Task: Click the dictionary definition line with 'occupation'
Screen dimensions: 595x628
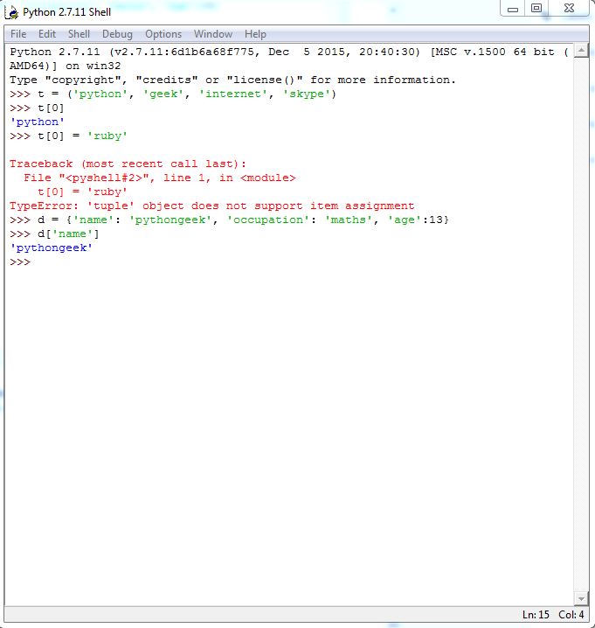Action: pyautogui.click(x=229, y=220)
